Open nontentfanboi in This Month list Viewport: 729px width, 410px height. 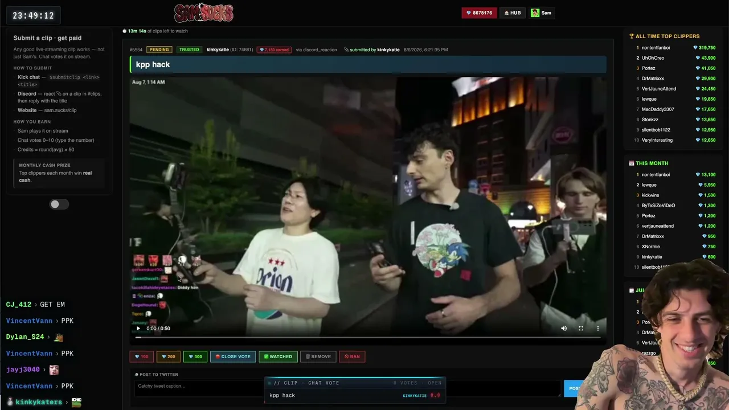coord(656,175)
